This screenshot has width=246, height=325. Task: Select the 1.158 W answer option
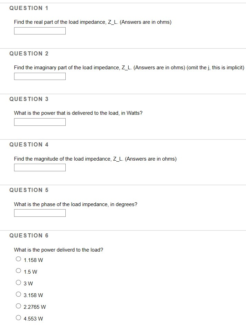point(19,258)
